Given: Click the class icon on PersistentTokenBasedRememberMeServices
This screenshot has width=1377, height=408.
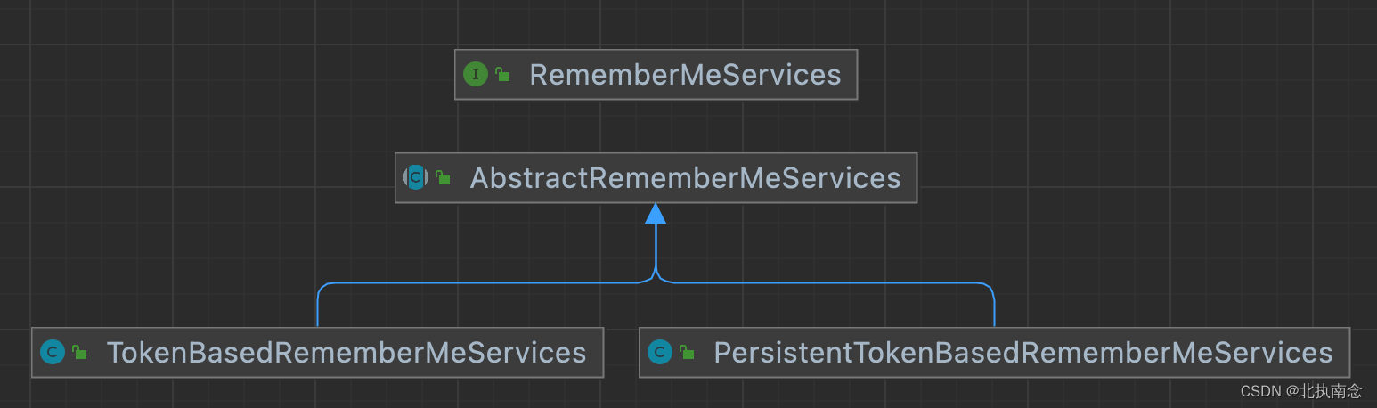Looking at the screenshot, I should point(660,353).
